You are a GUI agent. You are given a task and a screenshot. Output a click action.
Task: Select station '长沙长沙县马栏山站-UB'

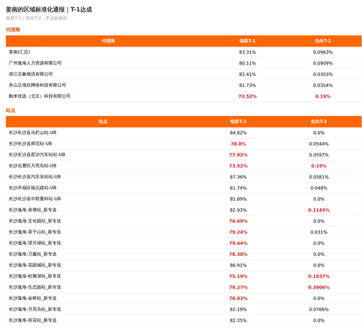33,133
